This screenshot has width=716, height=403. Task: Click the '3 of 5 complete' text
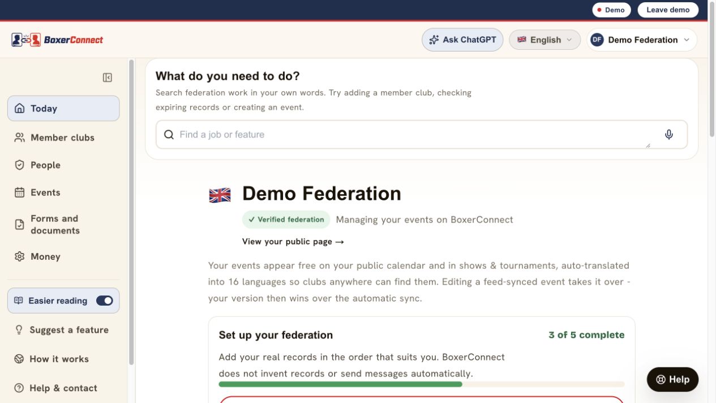pos(586,335)
